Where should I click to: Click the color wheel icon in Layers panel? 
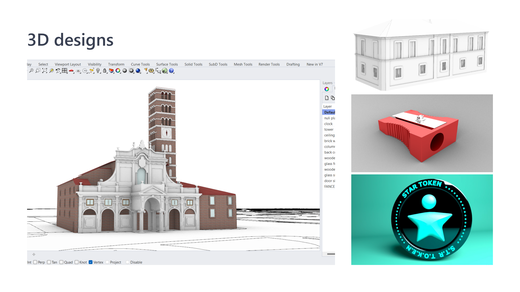click(327, 89)
